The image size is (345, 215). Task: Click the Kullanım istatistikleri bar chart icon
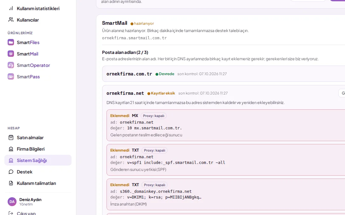pyautogui.click(x=11, y=8)
